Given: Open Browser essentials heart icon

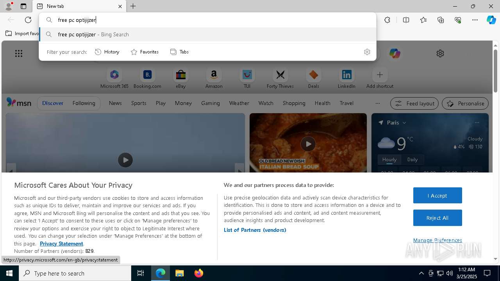Looking at the screenshot, I should (458, 20).
